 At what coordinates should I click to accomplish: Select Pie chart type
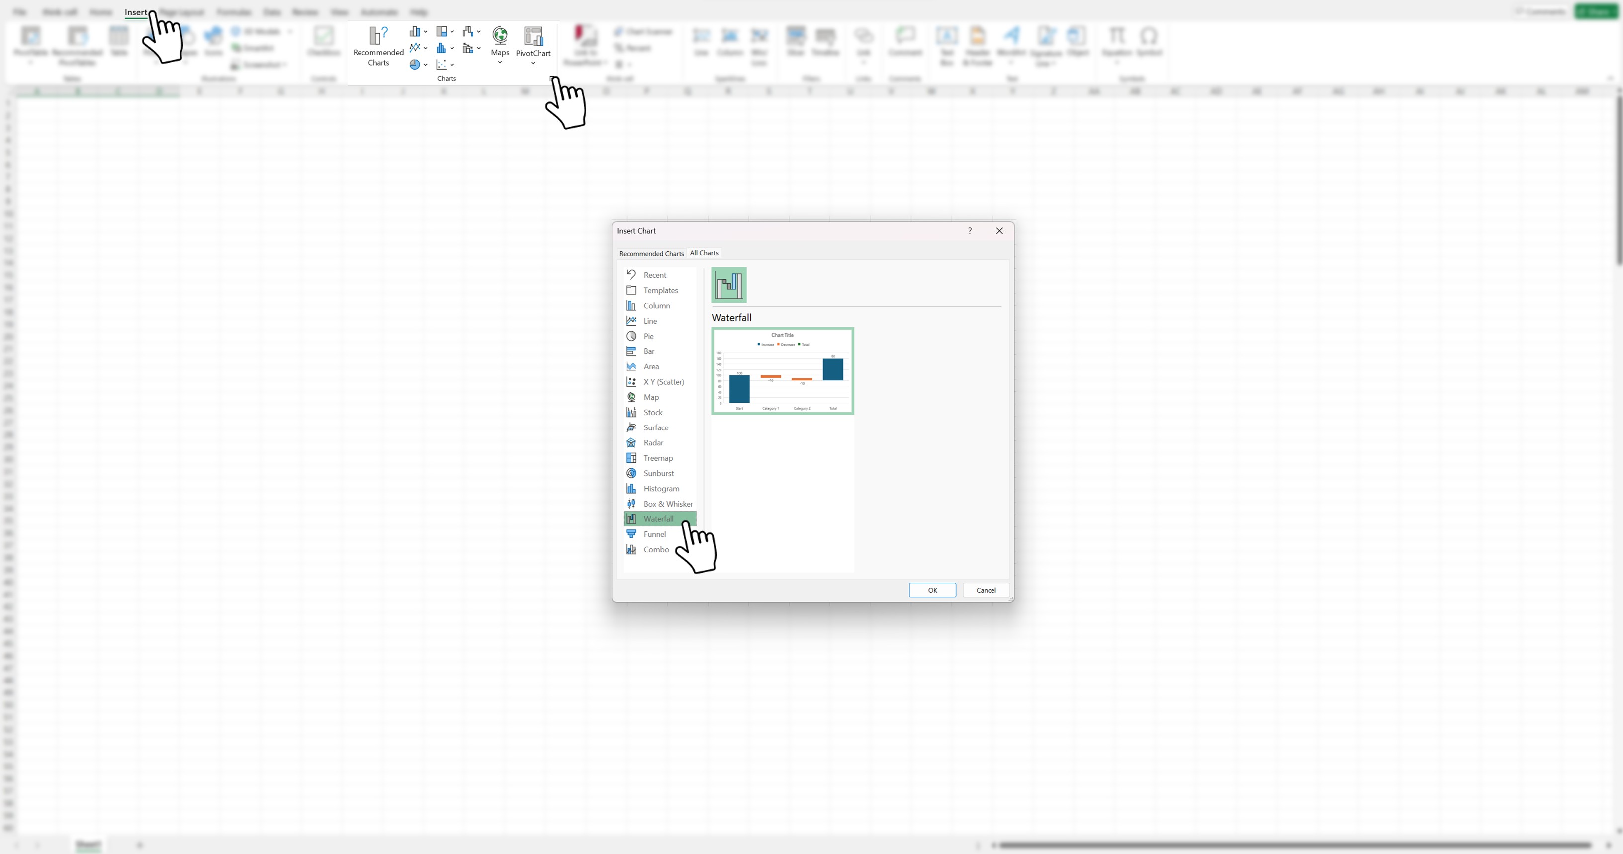[660, 336]
